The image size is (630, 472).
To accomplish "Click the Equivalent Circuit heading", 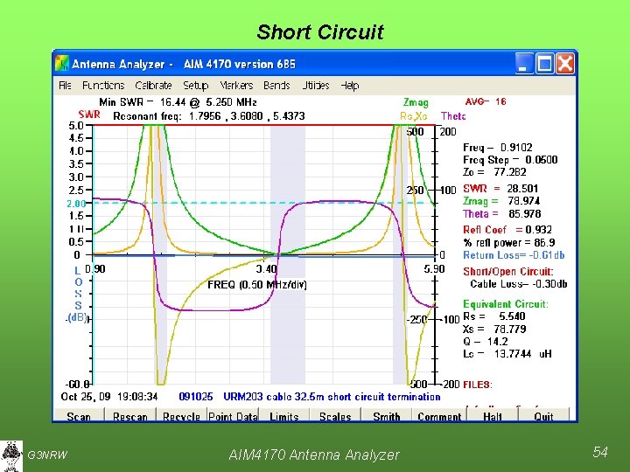I will coord(506,304).
